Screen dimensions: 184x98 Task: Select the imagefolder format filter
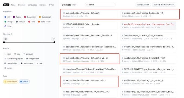(33, 59)
